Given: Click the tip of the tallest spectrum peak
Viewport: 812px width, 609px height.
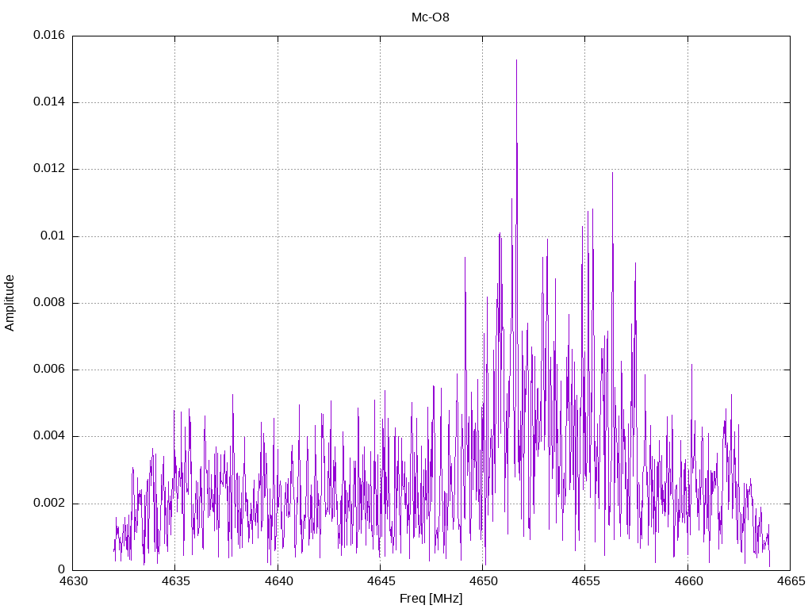Looking at the screenshot, I should coord(516,60).
